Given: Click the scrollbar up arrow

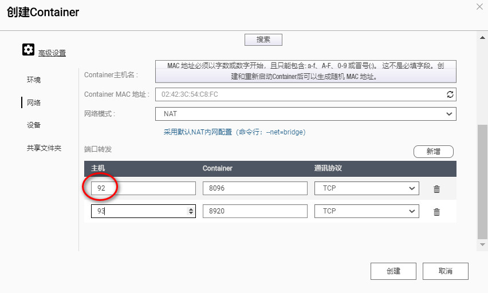Looking at the screenshot, I should (482, 38).
